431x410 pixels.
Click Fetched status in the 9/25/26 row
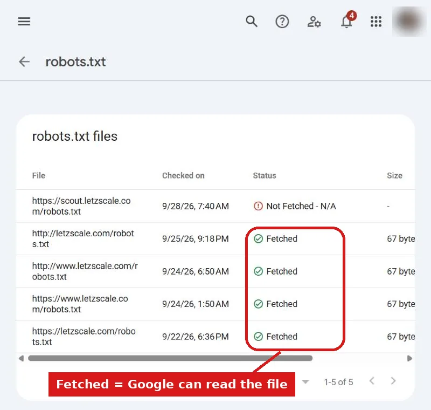pos(282,238)
